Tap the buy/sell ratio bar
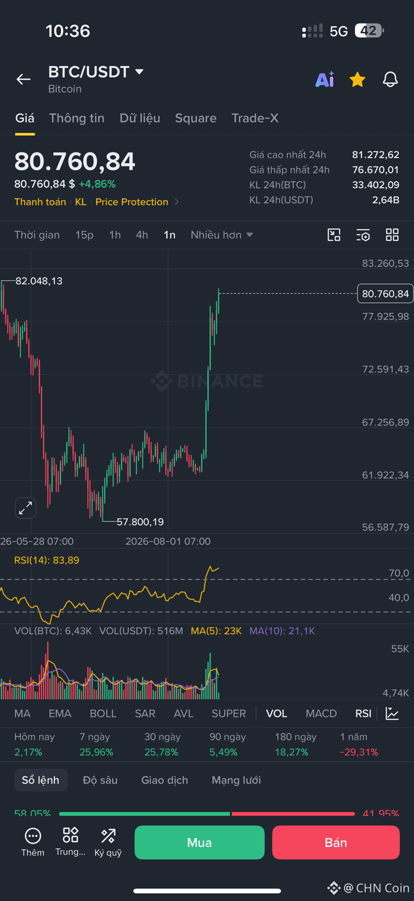The width and height of the screenshot is (414, 901). 207,813
